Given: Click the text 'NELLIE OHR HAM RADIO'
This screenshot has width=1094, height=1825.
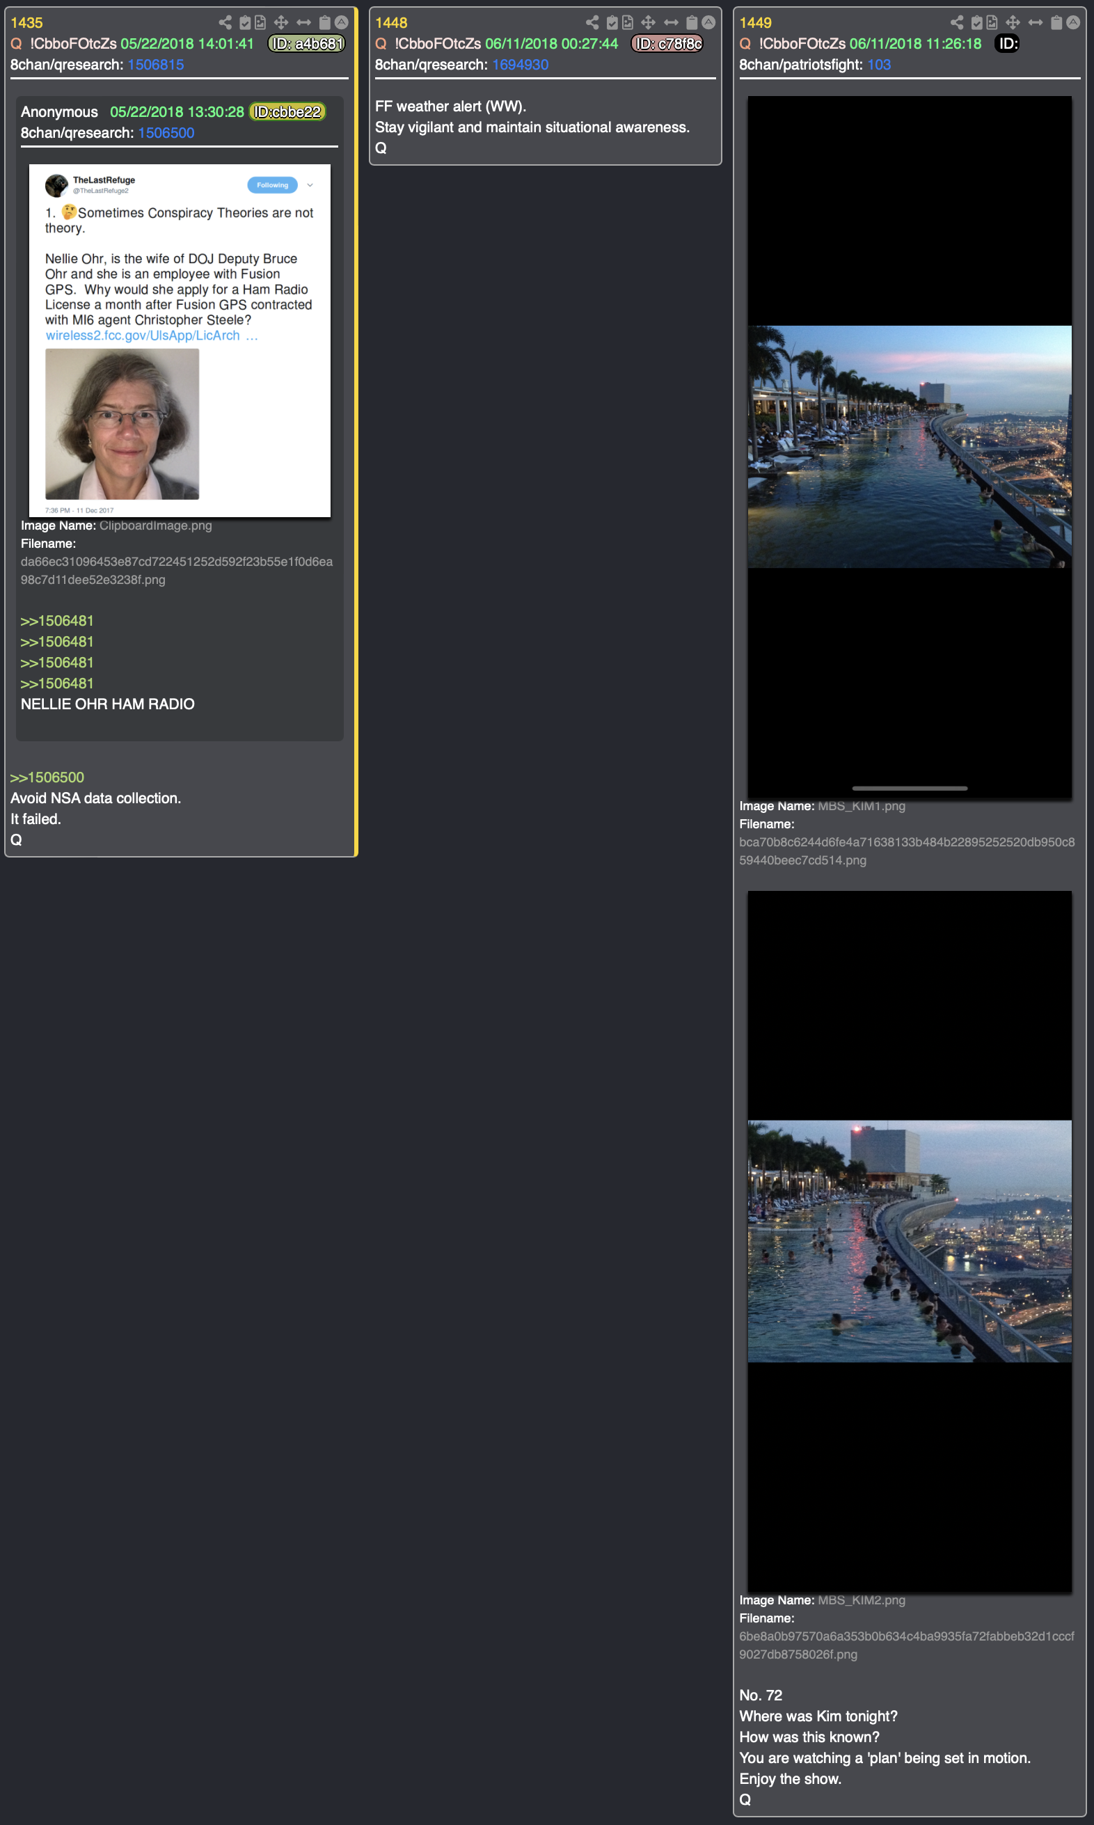Looking at the screenshot, I should click(108, 704).
